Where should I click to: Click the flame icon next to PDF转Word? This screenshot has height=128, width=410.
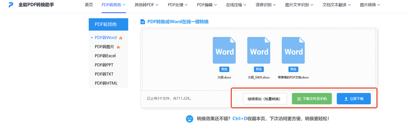pyautogui.click(x=121, y=38)
